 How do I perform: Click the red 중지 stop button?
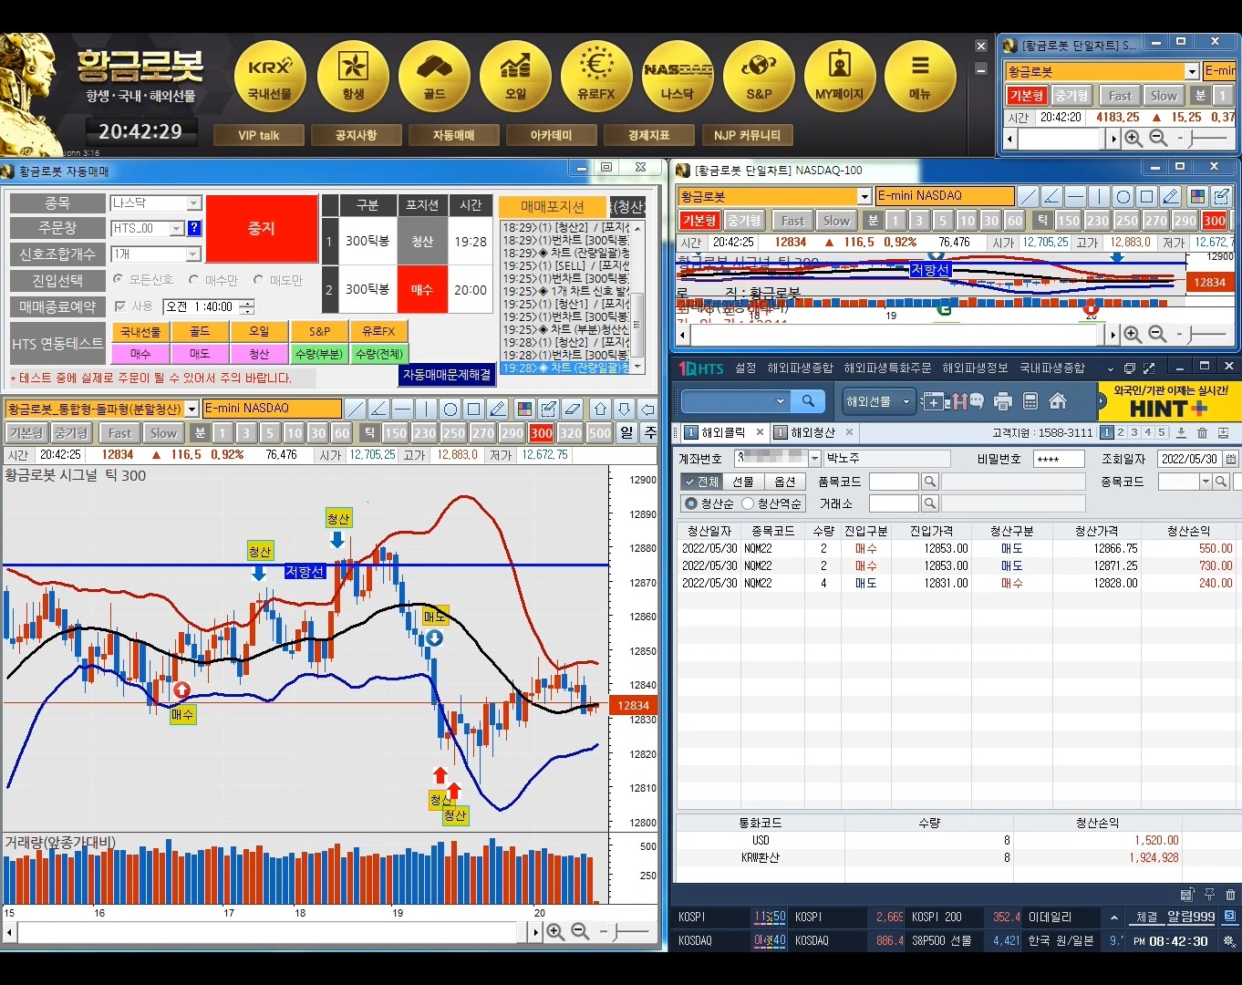click(262, 228)
